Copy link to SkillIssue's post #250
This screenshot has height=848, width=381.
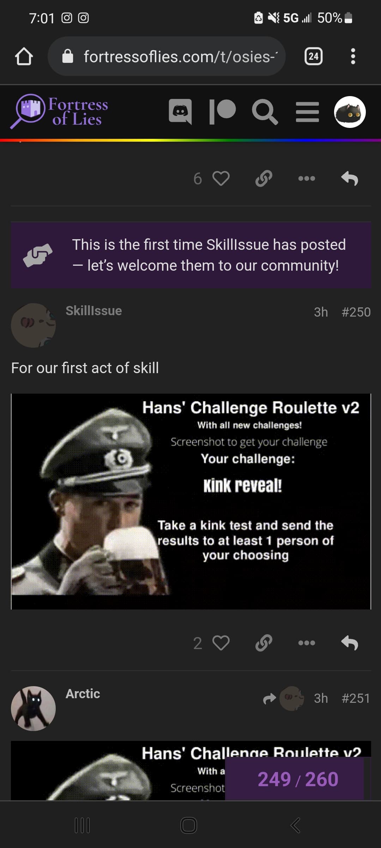[x=264, y=643]
